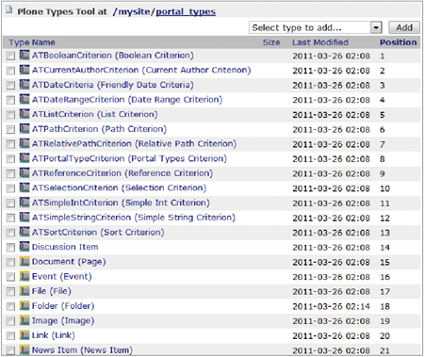Click the page icon beside Plone Types Tool
The width and height of the screenshot is (424, 357).
click(x=9, y=10)
